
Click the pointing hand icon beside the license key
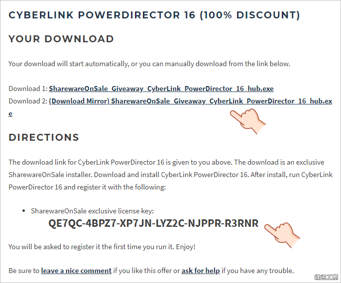coord(282,234)
